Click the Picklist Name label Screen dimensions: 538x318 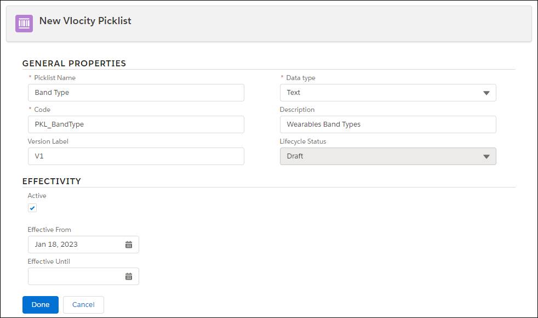coord(55,78)
